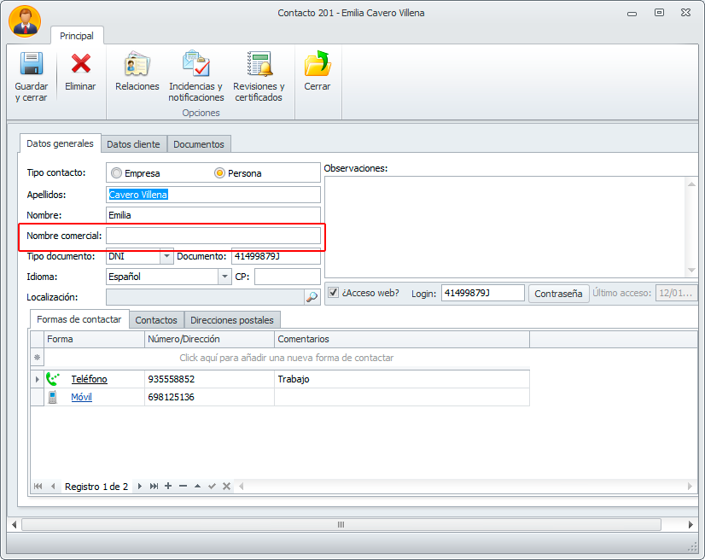Click the Móvil link
The height and width of the screenshot is (560, 705).
(x=81, y=397)
